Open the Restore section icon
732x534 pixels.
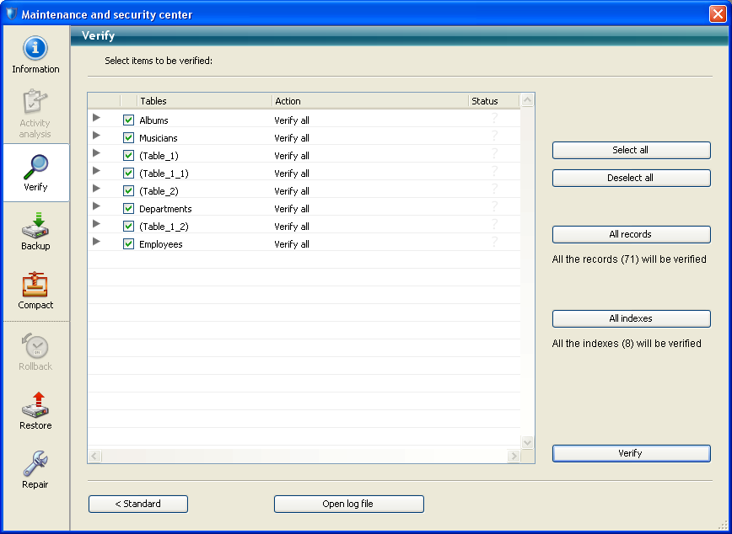[35, 405]
